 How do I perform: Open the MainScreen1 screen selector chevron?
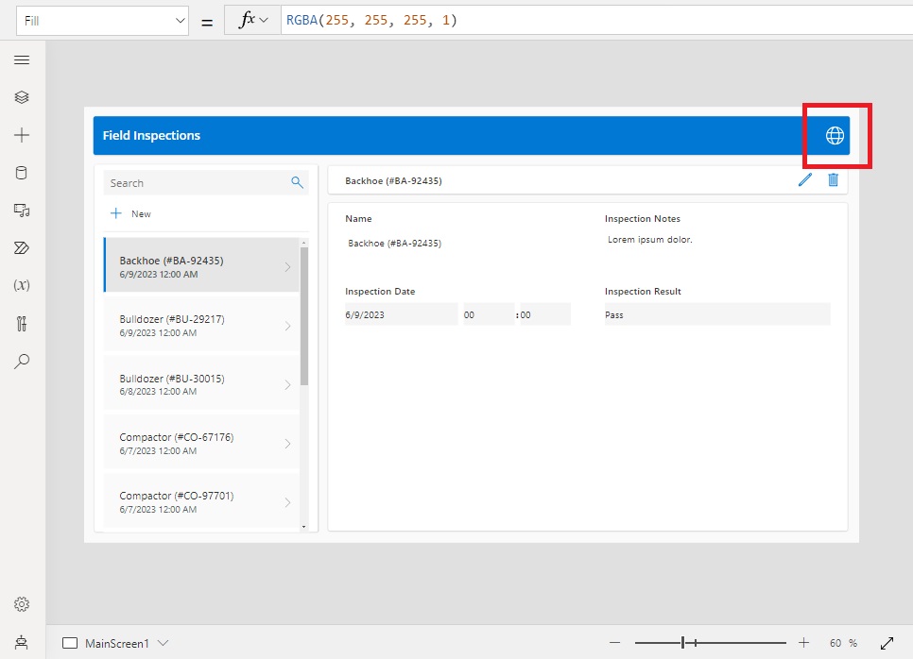coord(163,643)
